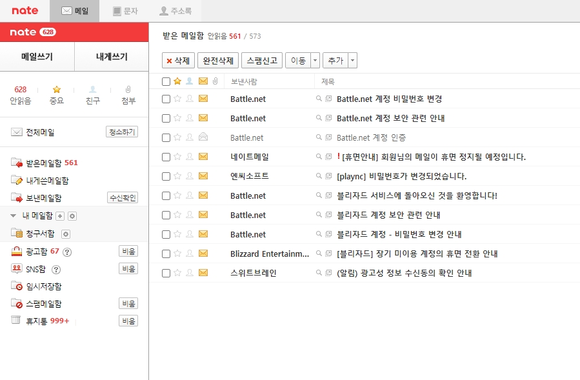Open the [plaync] 비밀번호가 변경되었습니다 email
The width and height of the screenshot is (580, 380).
click(x=387, y=175)
